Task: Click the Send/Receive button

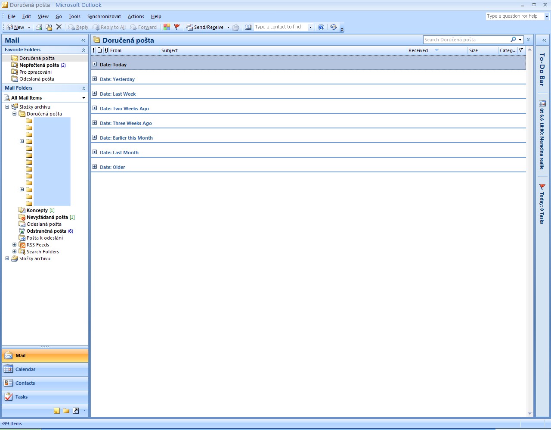Action: (205, 27)
